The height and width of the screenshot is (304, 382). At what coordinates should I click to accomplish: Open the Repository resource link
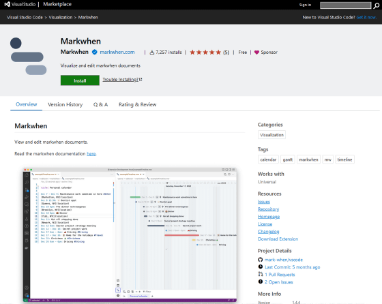pyautogui.click(x=269, y=209)
